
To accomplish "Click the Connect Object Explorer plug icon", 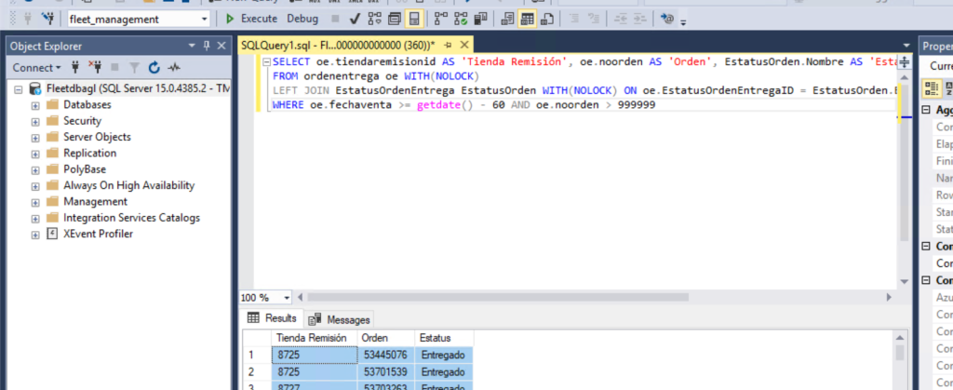I will pyautogui.click(x=75, y=67).
